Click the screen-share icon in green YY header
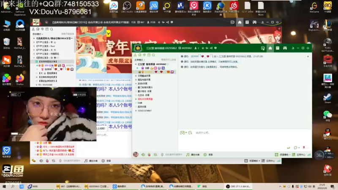 pos(263,48)
